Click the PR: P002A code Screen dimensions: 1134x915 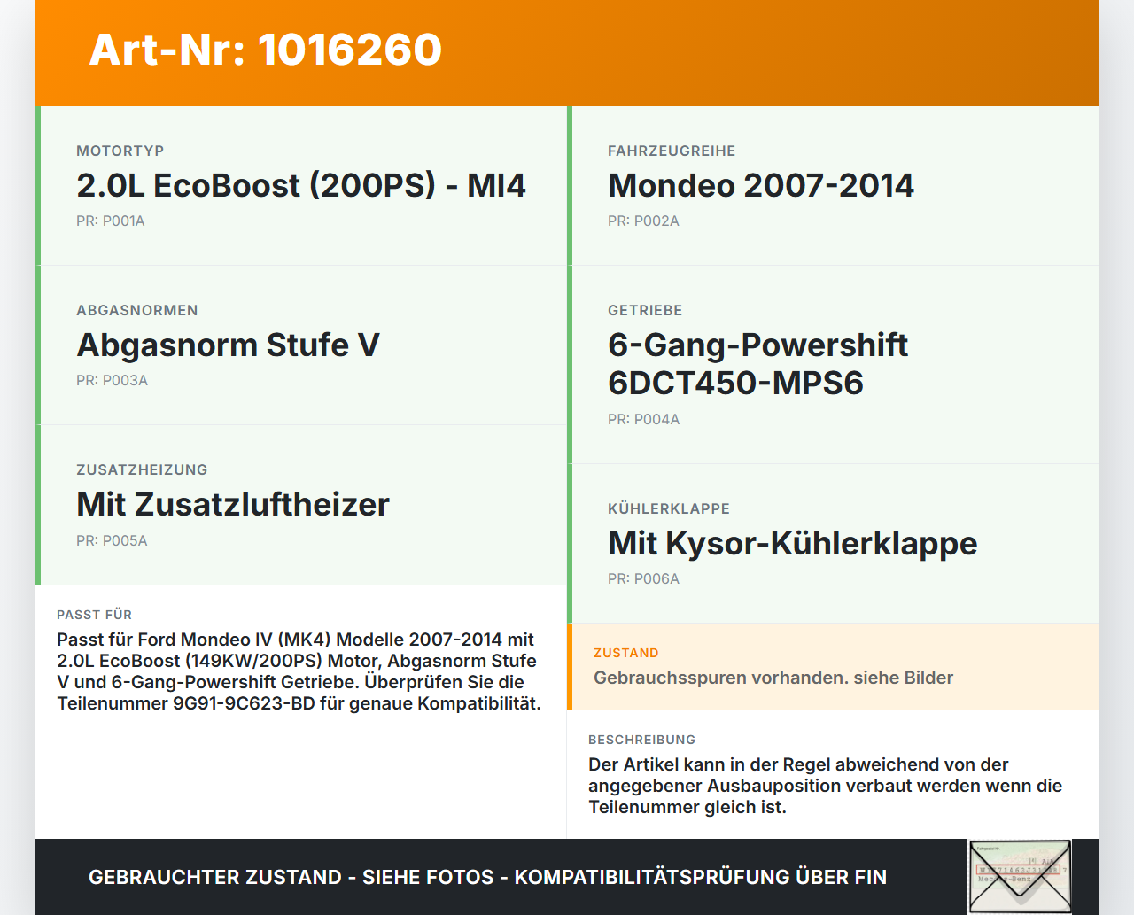(643, 221)
